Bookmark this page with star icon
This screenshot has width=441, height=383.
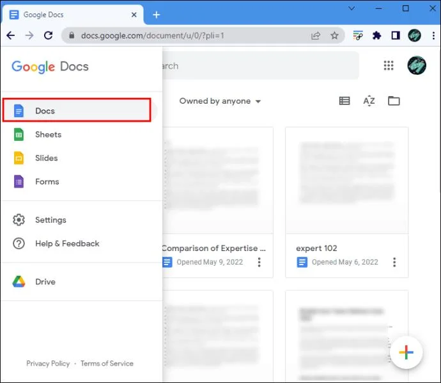[x=334, y=36]
